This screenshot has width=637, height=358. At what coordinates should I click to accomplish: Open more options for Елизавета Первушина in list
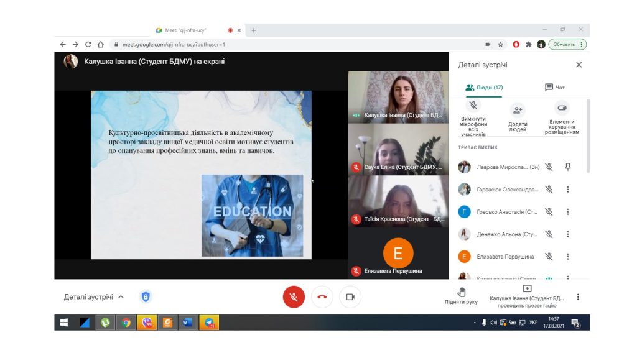click(x=568, y=257)
